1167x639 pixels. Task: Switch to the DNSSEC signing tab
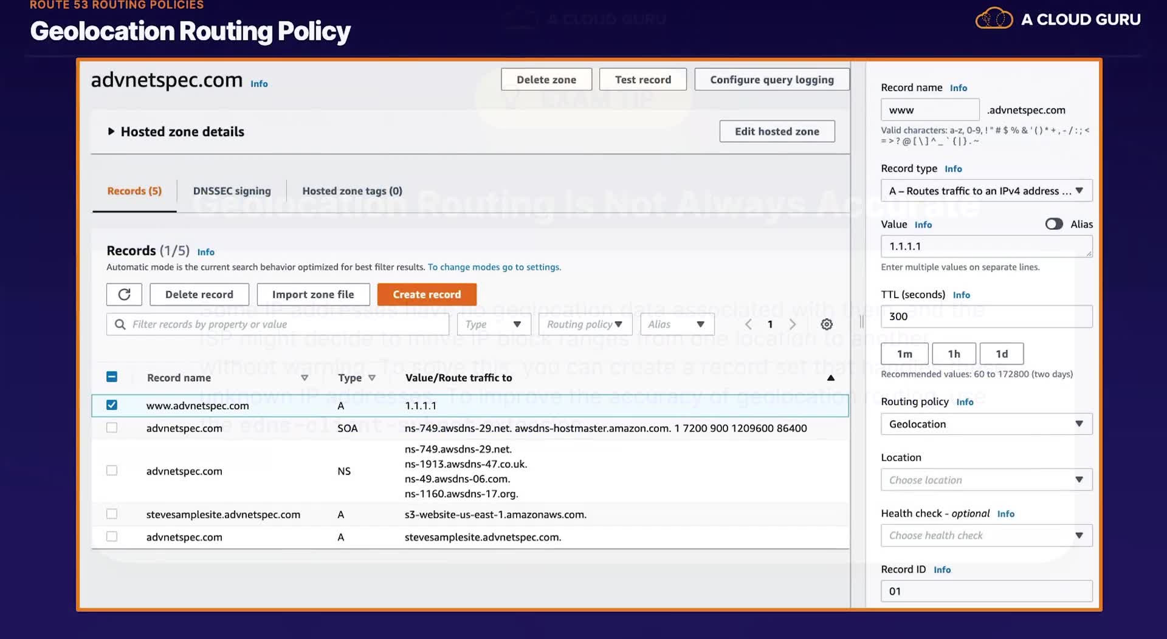pyautogui.click(x=232, y=191)
